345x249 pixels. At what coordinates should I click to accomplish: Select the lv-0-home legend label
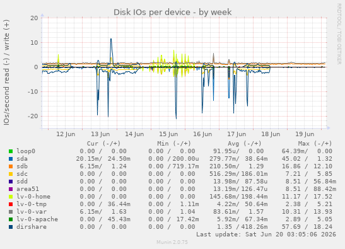coord(33,197)
